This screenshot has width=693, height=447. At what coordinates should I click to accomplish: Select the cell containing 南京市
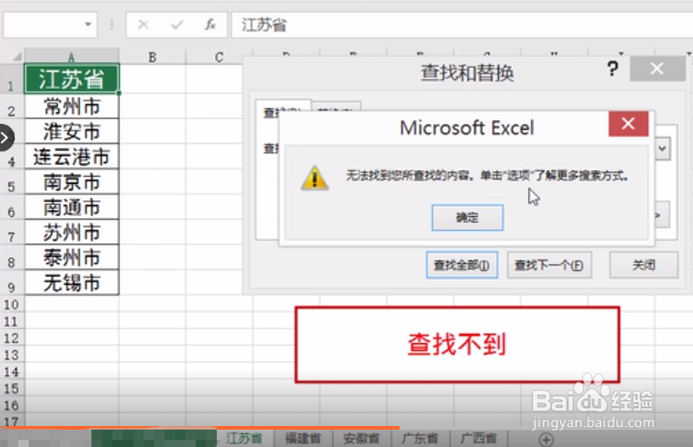click(x=71, y=182)
